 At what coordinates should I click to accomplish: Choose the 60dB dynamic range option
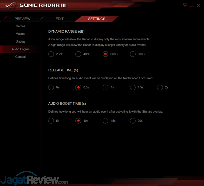tap(105, 54)
